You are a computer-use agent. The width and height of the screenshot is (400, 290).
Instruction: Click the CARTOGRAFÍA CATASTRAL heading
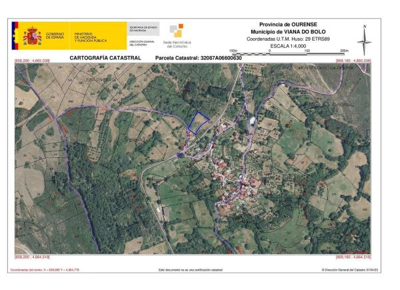pyautogui.click(x=105, y=58)
